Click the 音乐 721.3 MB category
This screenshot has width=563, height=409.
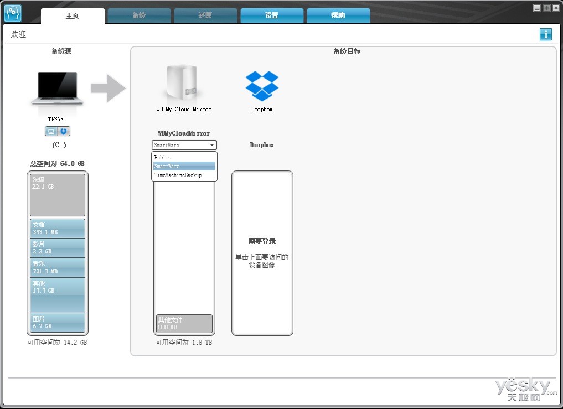[58, 267]
